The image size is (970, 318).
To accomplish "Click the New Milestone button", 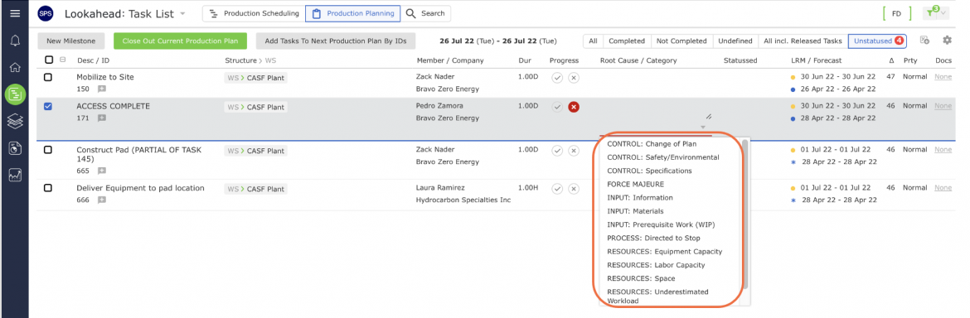I will click(71, 41).
